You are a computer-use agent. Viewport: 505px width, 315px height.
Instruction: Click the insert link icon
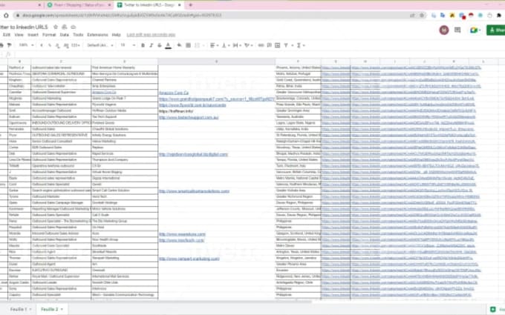click(x=261, y=45)
